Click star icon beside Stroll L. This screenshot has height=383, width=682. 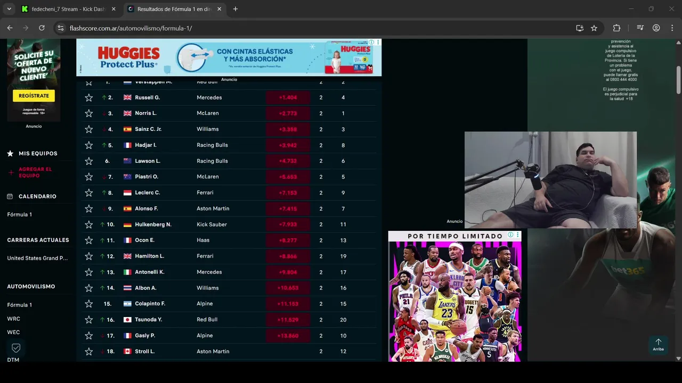[x=89, y=352]
